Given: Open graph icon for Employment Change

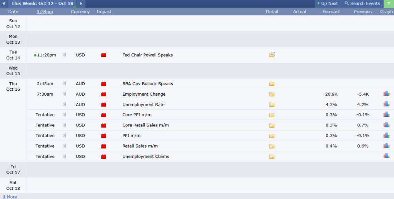Looking at the screenshot, I should click(x=386, y=94).
